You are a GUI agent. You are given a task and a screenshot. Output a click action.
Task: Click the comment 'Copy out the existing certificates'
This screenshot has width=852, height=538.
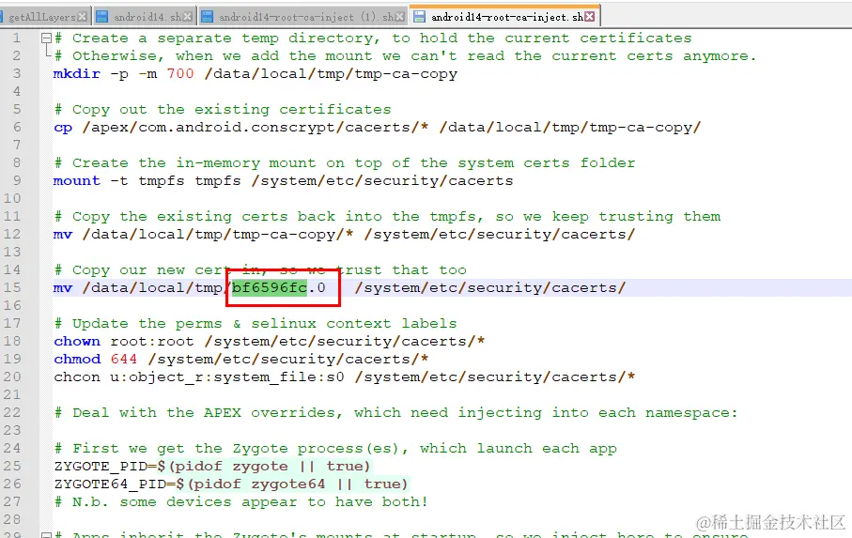coord(223,109)
